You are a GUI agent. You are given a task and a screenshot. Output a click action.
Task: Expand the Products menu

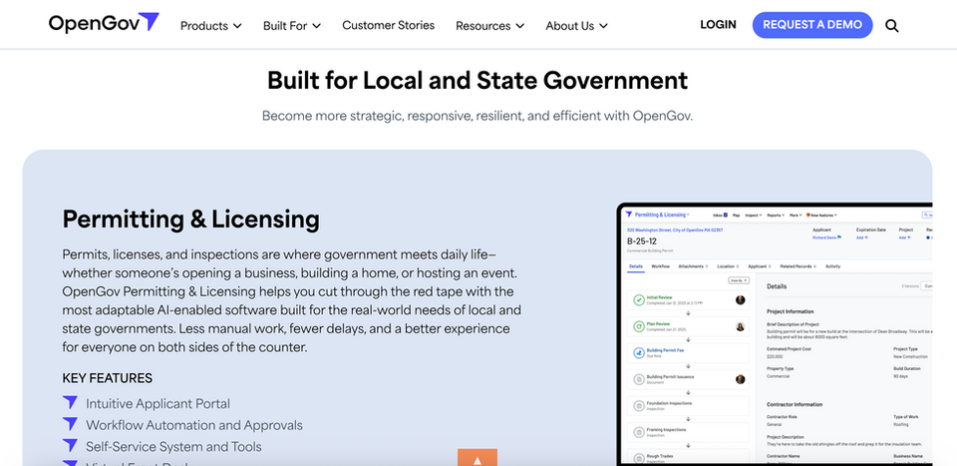click(x=210, y=26)
